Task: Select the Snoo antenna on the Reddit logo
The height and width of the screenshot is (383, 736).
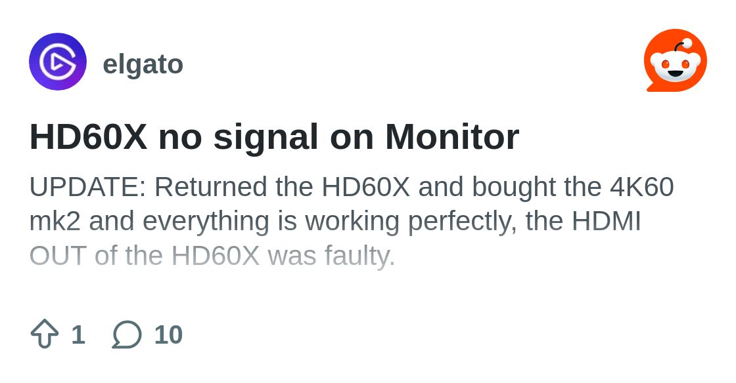Action: click(683, 45)
